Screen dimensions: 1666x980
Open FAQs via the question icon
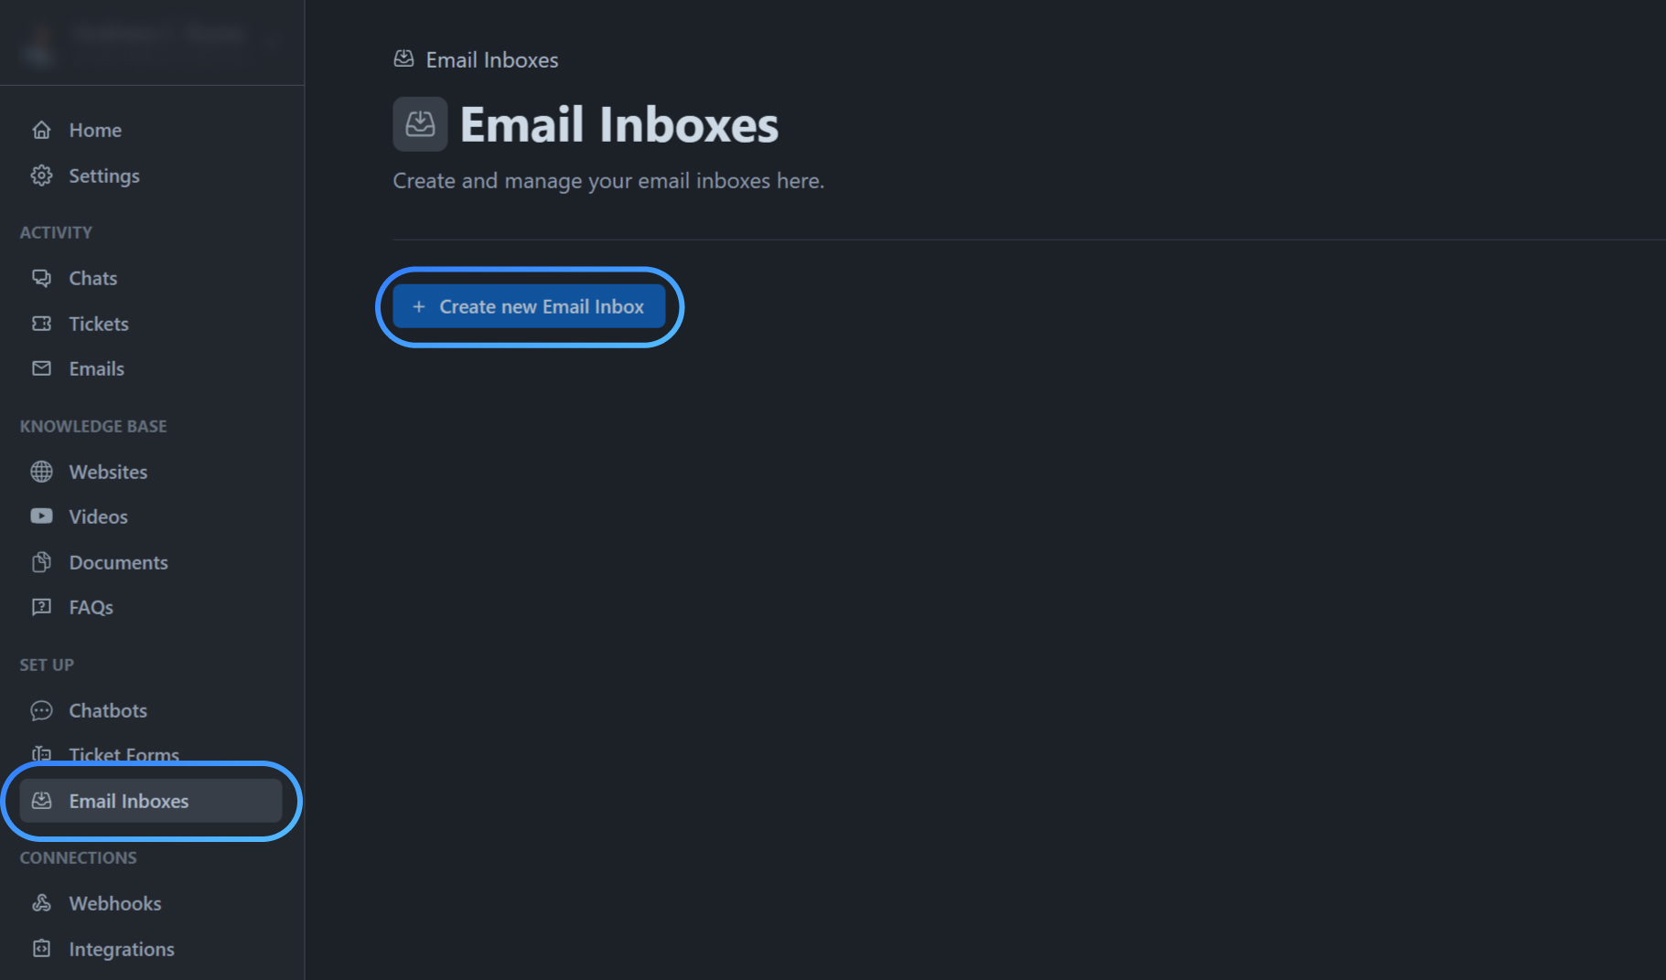42,607
